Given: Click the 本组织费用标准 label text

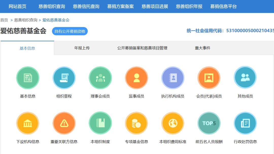Looking at the screenshot, I should (173, 142).
